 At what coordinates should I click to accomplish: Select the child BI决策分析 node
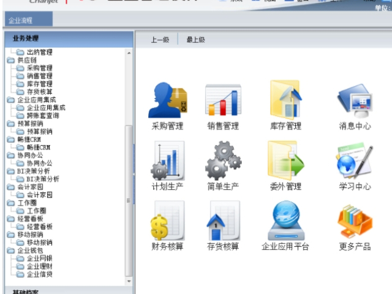(43, 179)
